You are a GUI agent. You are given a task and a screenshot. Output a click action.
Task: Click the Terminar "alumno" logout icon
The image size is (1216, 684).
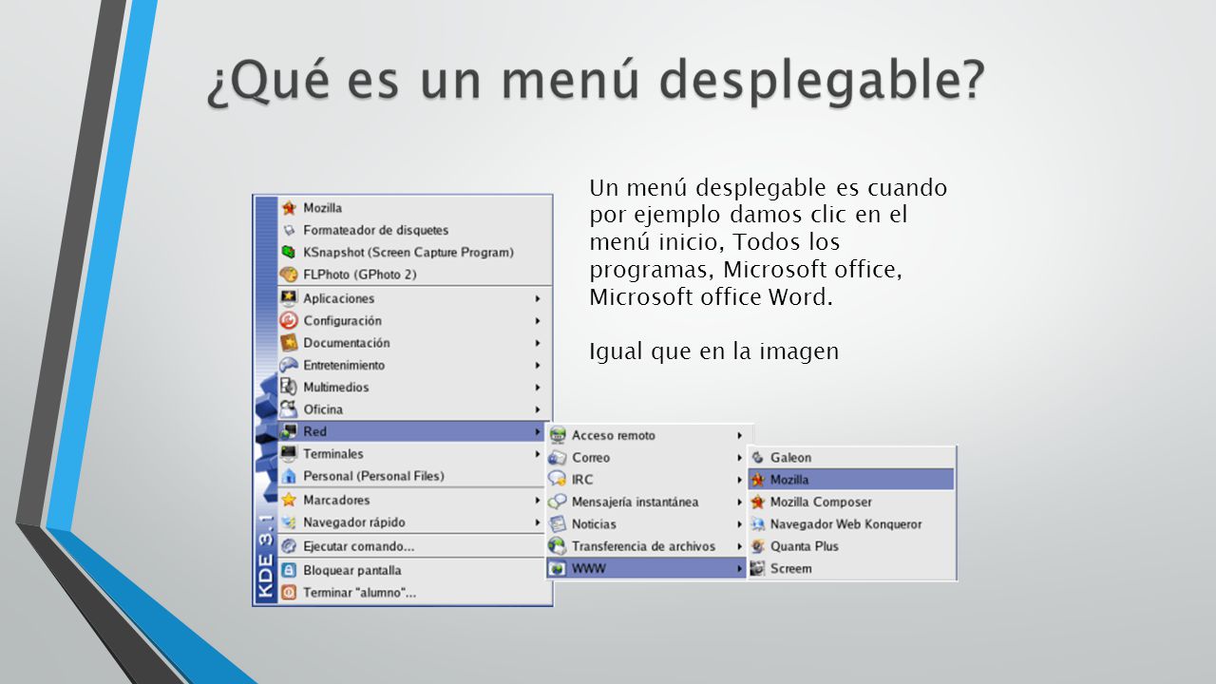pos(289,593)
